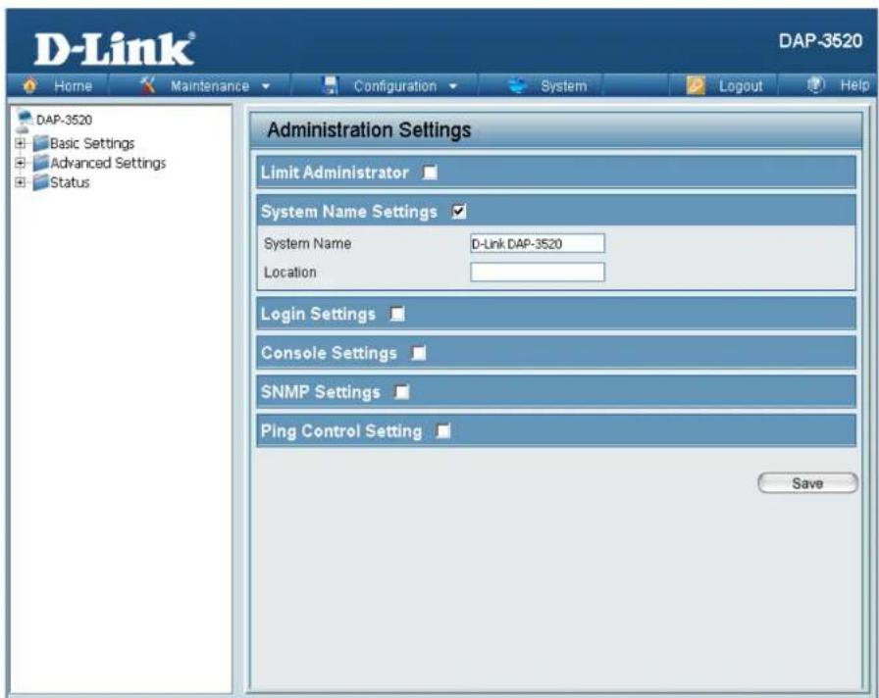The image size is (879, 698).
Task: Click the Basic Settings folder icon
Action: pos(41,143)
